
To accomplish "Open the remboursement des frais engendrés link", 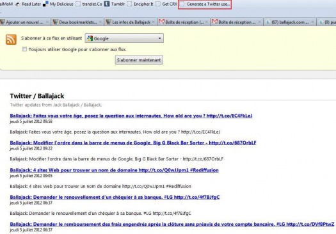I will click(x=172, y=224).
